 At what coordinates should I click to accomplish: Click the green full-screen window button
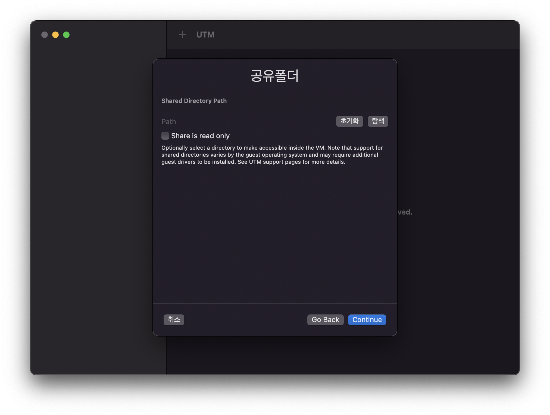tap(66, 35)
